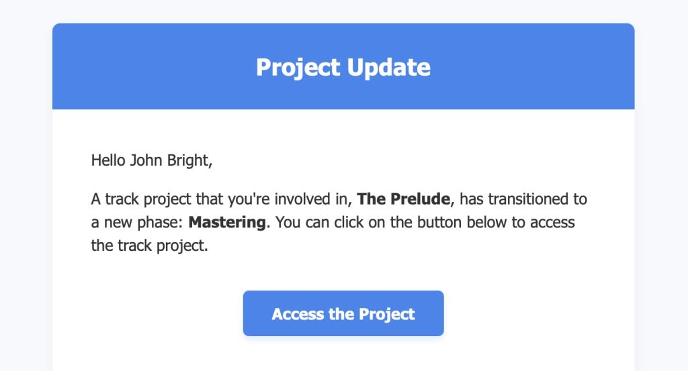This screenshot has width=688, height=371.
Task: Click the light gray page background beside card
Action: [26, 197]
